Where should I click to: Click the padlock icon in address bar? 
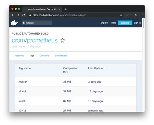point(30,15)
